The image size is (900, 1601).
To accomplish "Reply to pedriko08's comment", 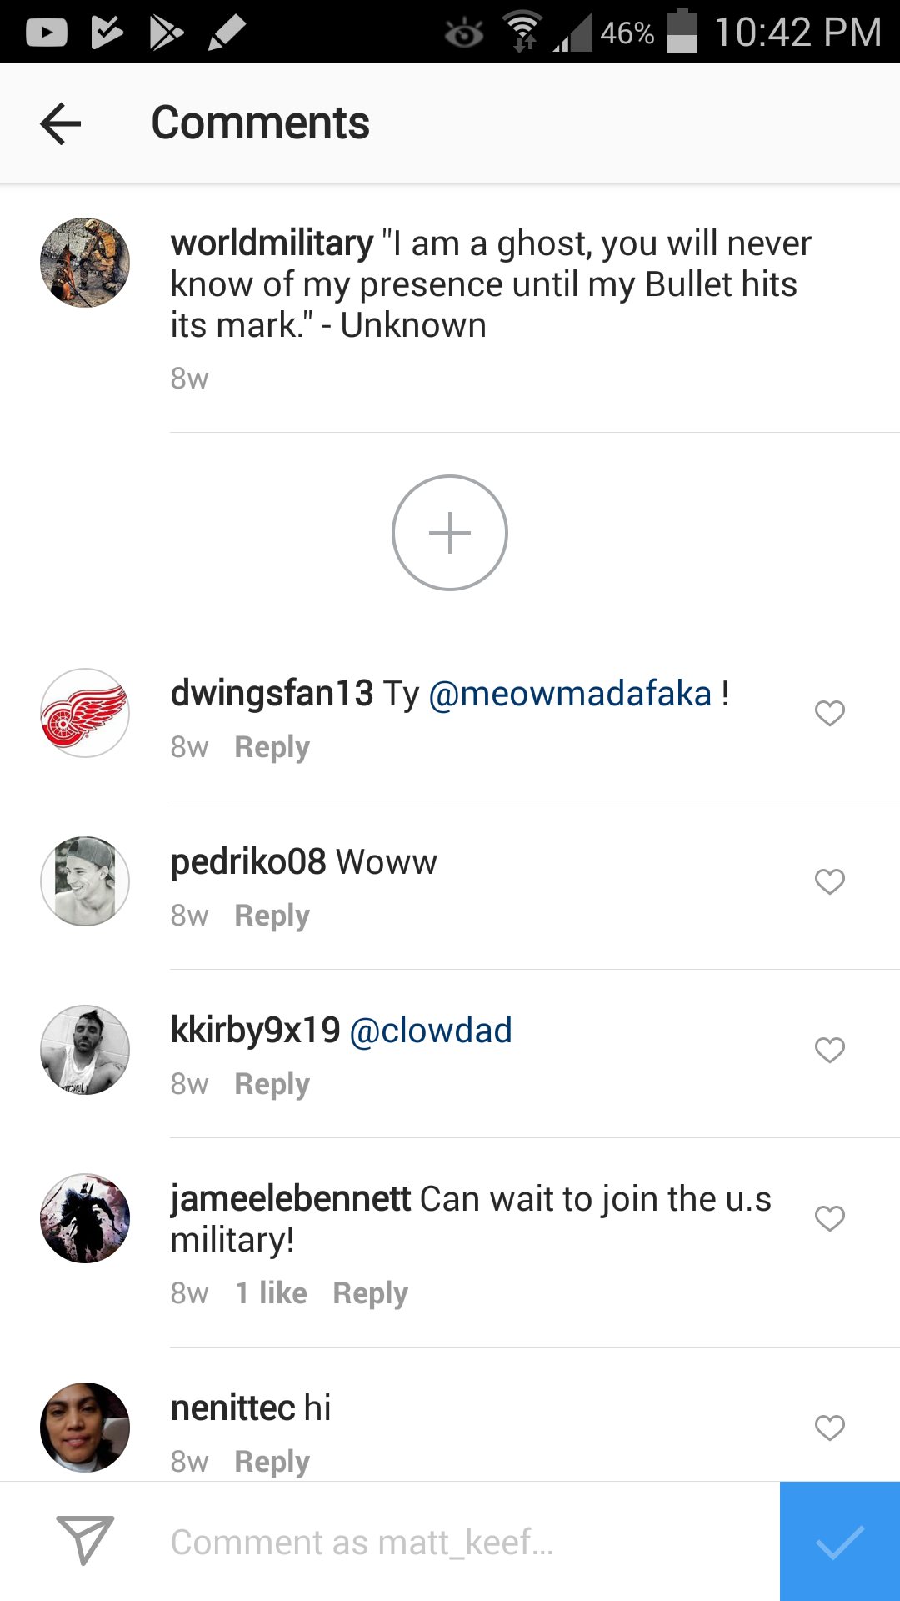I will pos(272,916).
